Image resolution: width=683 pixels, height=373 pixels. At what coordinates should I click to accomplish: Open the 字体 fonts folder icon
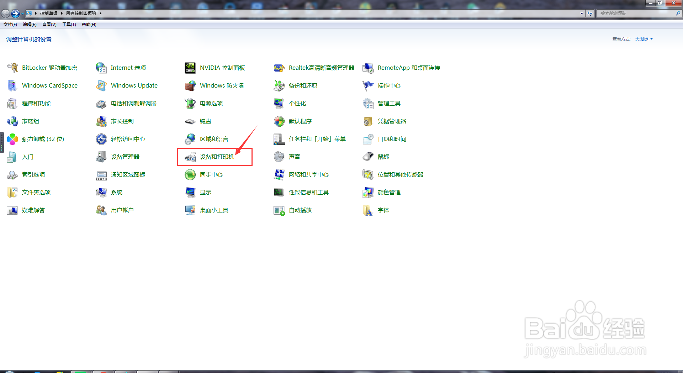click(368, 210)
